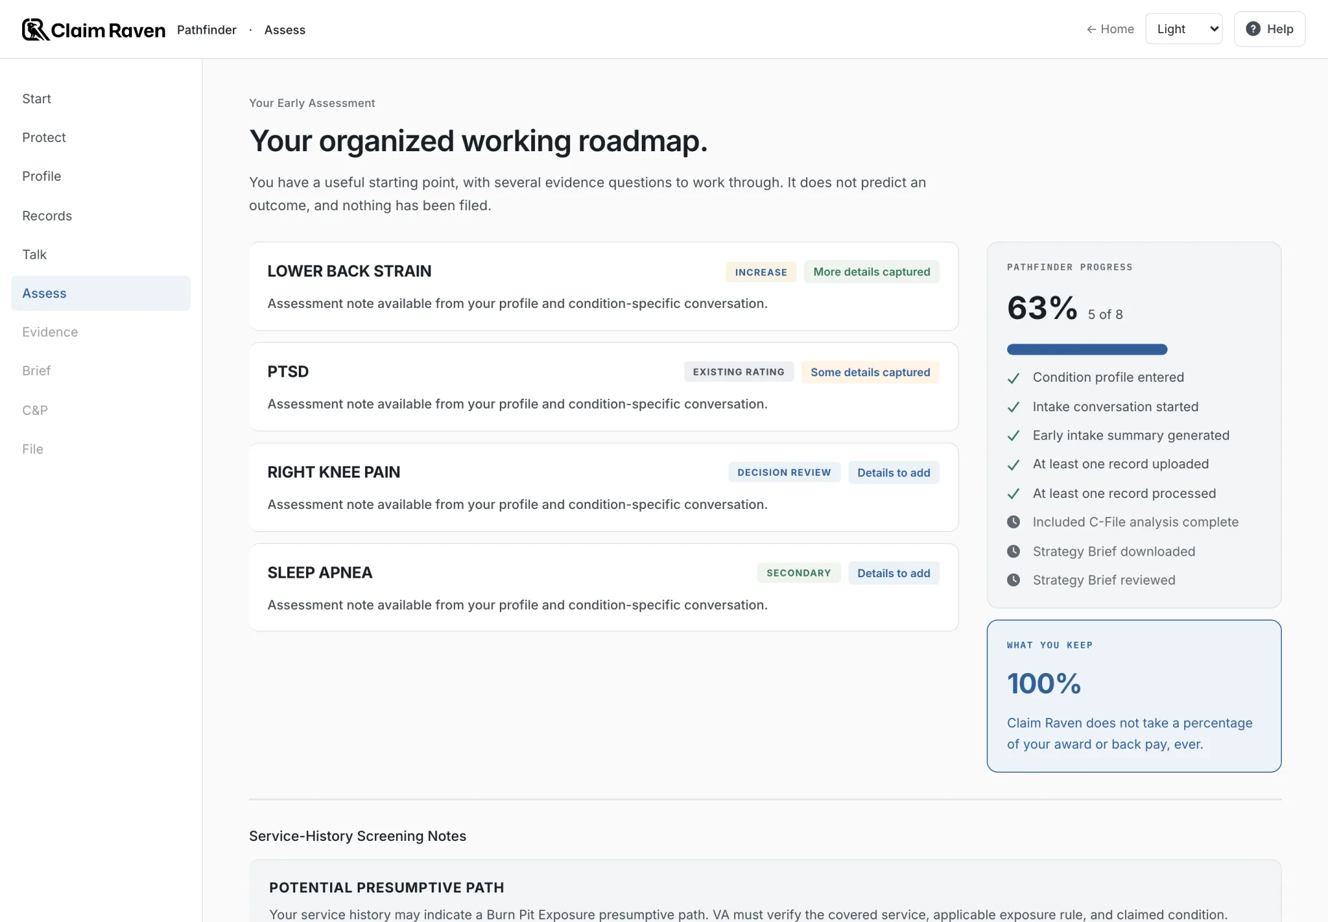This screenshot has width=1328, height=922.
Task: Expand the Lower Back Strain condition card
Action: (x=603, y=286)
